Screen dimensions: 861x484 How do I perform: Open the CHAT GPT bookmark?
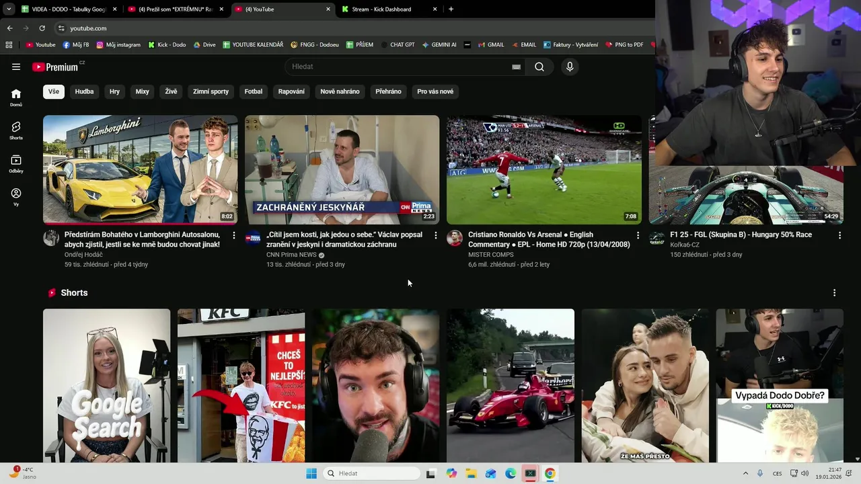pyautogui.click(x=398, y=45)
